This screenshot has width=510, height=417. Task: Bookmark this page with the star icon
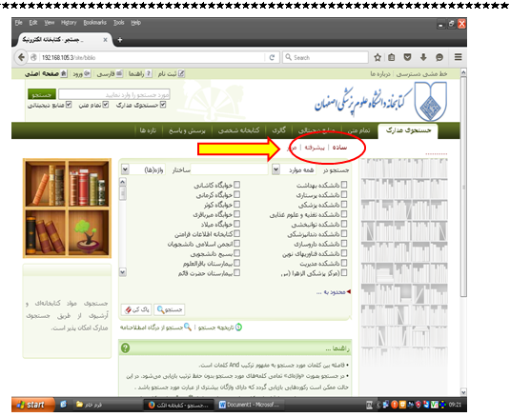click(377, 57)
